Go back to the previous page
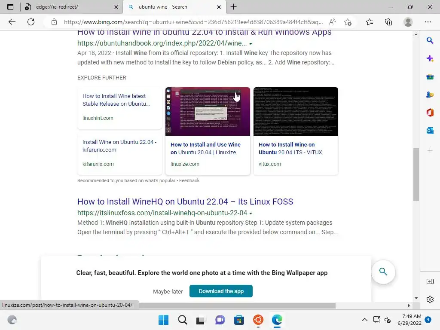 (x=12, y=22)
